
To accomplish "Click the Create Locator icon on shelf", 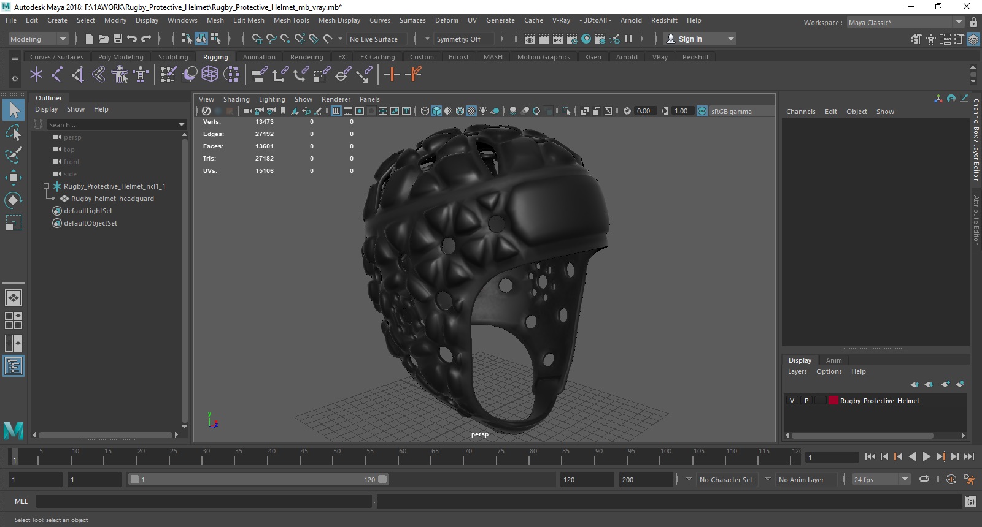I will pyautogui.click(x=36, y=75).
